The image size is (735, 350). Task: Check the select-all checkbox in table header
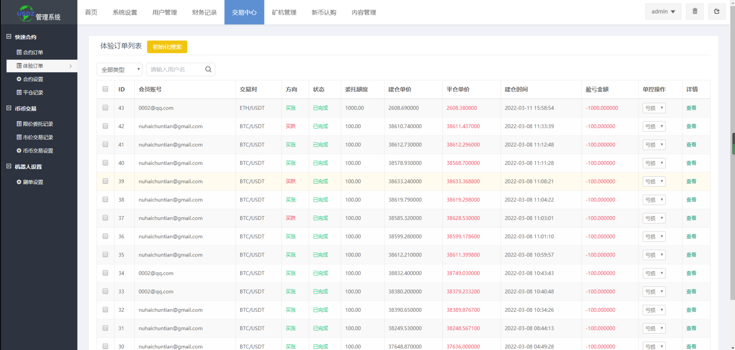coord(105,89)
